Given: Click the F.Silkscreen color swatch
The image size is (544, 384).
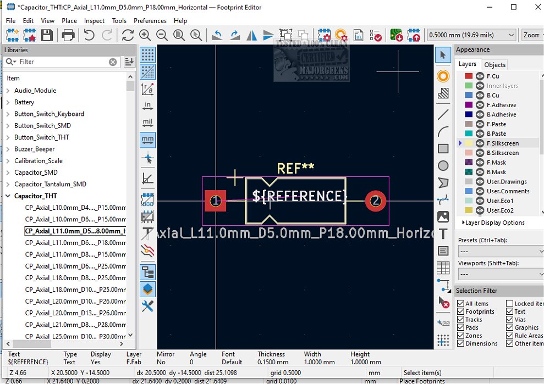Looking at the screenshot, I should (x=469, y=143).
